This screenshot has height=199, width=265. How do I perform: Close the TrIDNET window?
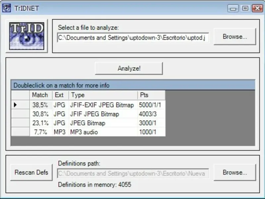[x=257, y=8]
